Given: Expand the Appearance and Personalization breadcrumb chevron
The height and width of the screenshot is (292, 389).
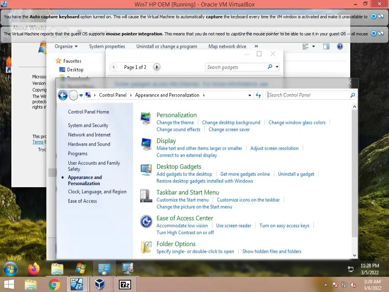Looking at the screenshot, I should point(204,95).
